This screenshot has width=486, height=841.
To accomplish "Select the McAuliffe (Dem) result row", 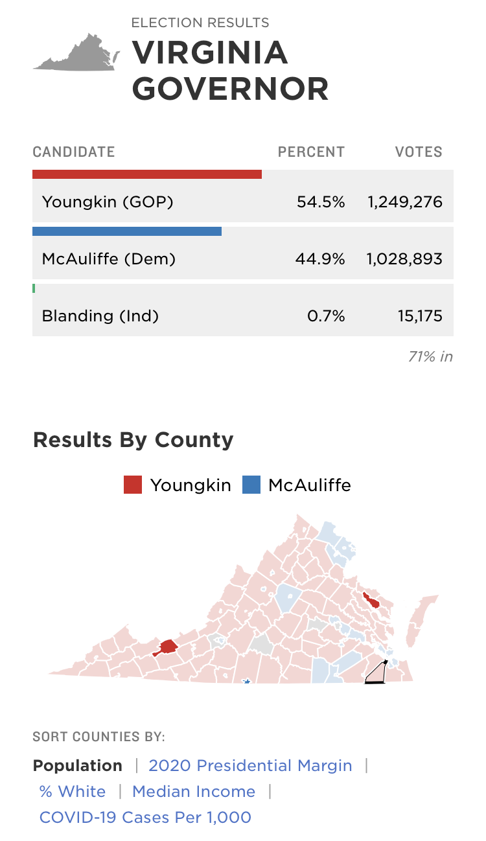I will pos(242,259).
